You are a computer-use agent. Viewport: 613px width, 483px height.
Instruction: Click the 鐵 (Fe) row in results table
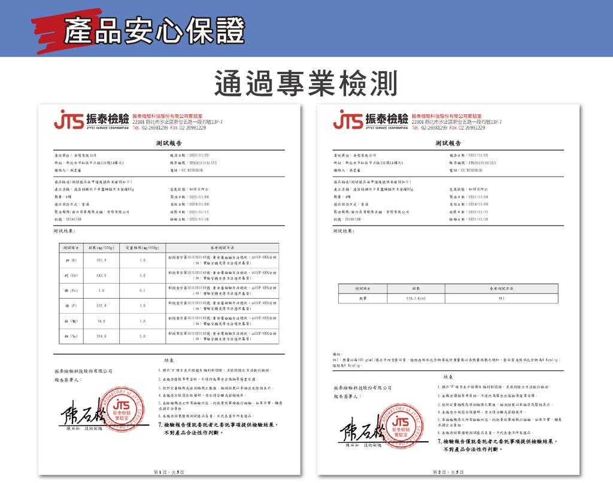point(168,290)
